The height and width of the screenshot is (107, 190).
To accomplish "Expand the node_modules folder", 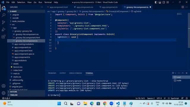I will pos(26,21).
